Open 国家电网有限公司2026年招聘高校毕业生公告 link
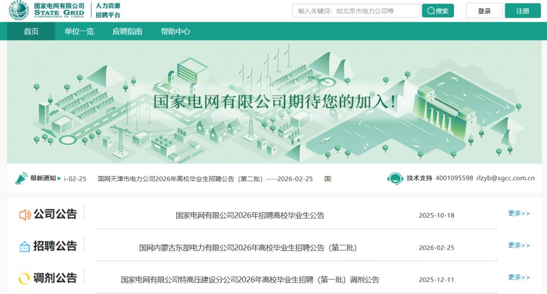 [250, 216]
